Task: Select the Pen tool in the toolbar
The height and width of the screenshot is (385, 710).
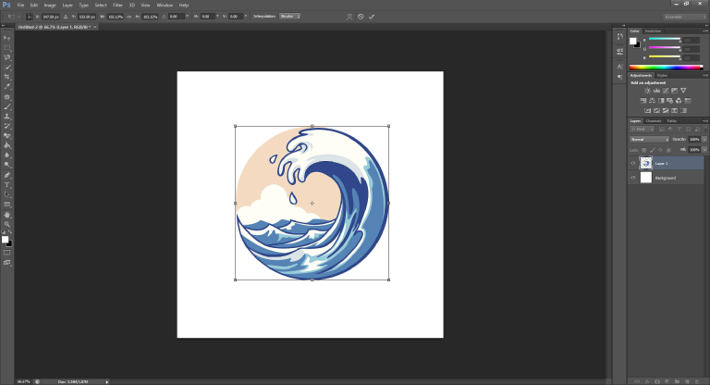Action: [x=7, y=175]
